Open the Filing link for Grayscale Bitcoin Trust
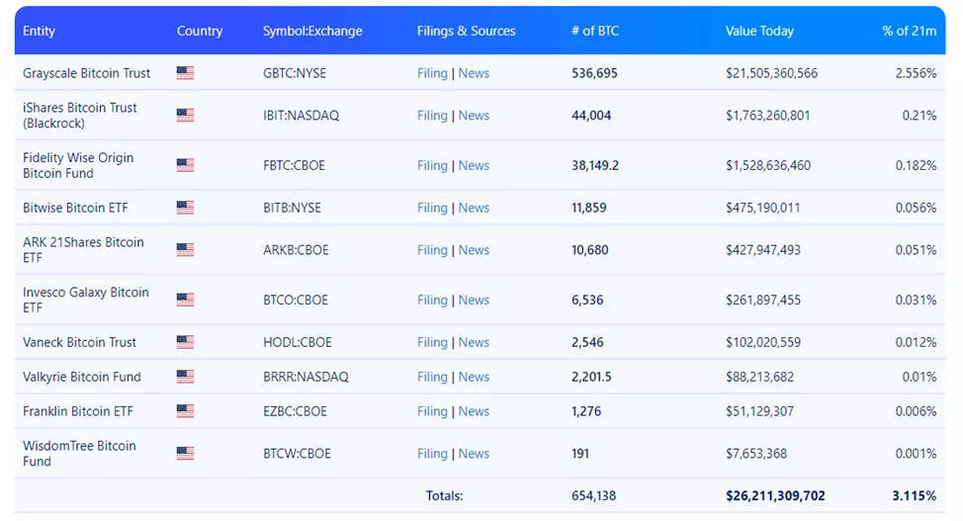Viewport: 963px width, 521px height. [x=432, y=73]
